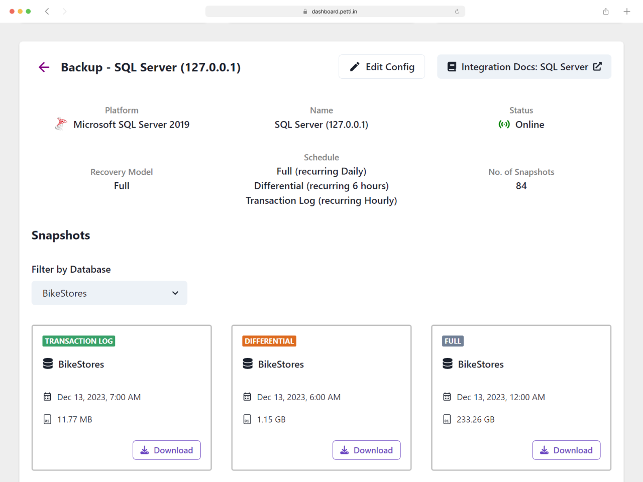
Task: Open Edit Config
Action: click(382, 67)
